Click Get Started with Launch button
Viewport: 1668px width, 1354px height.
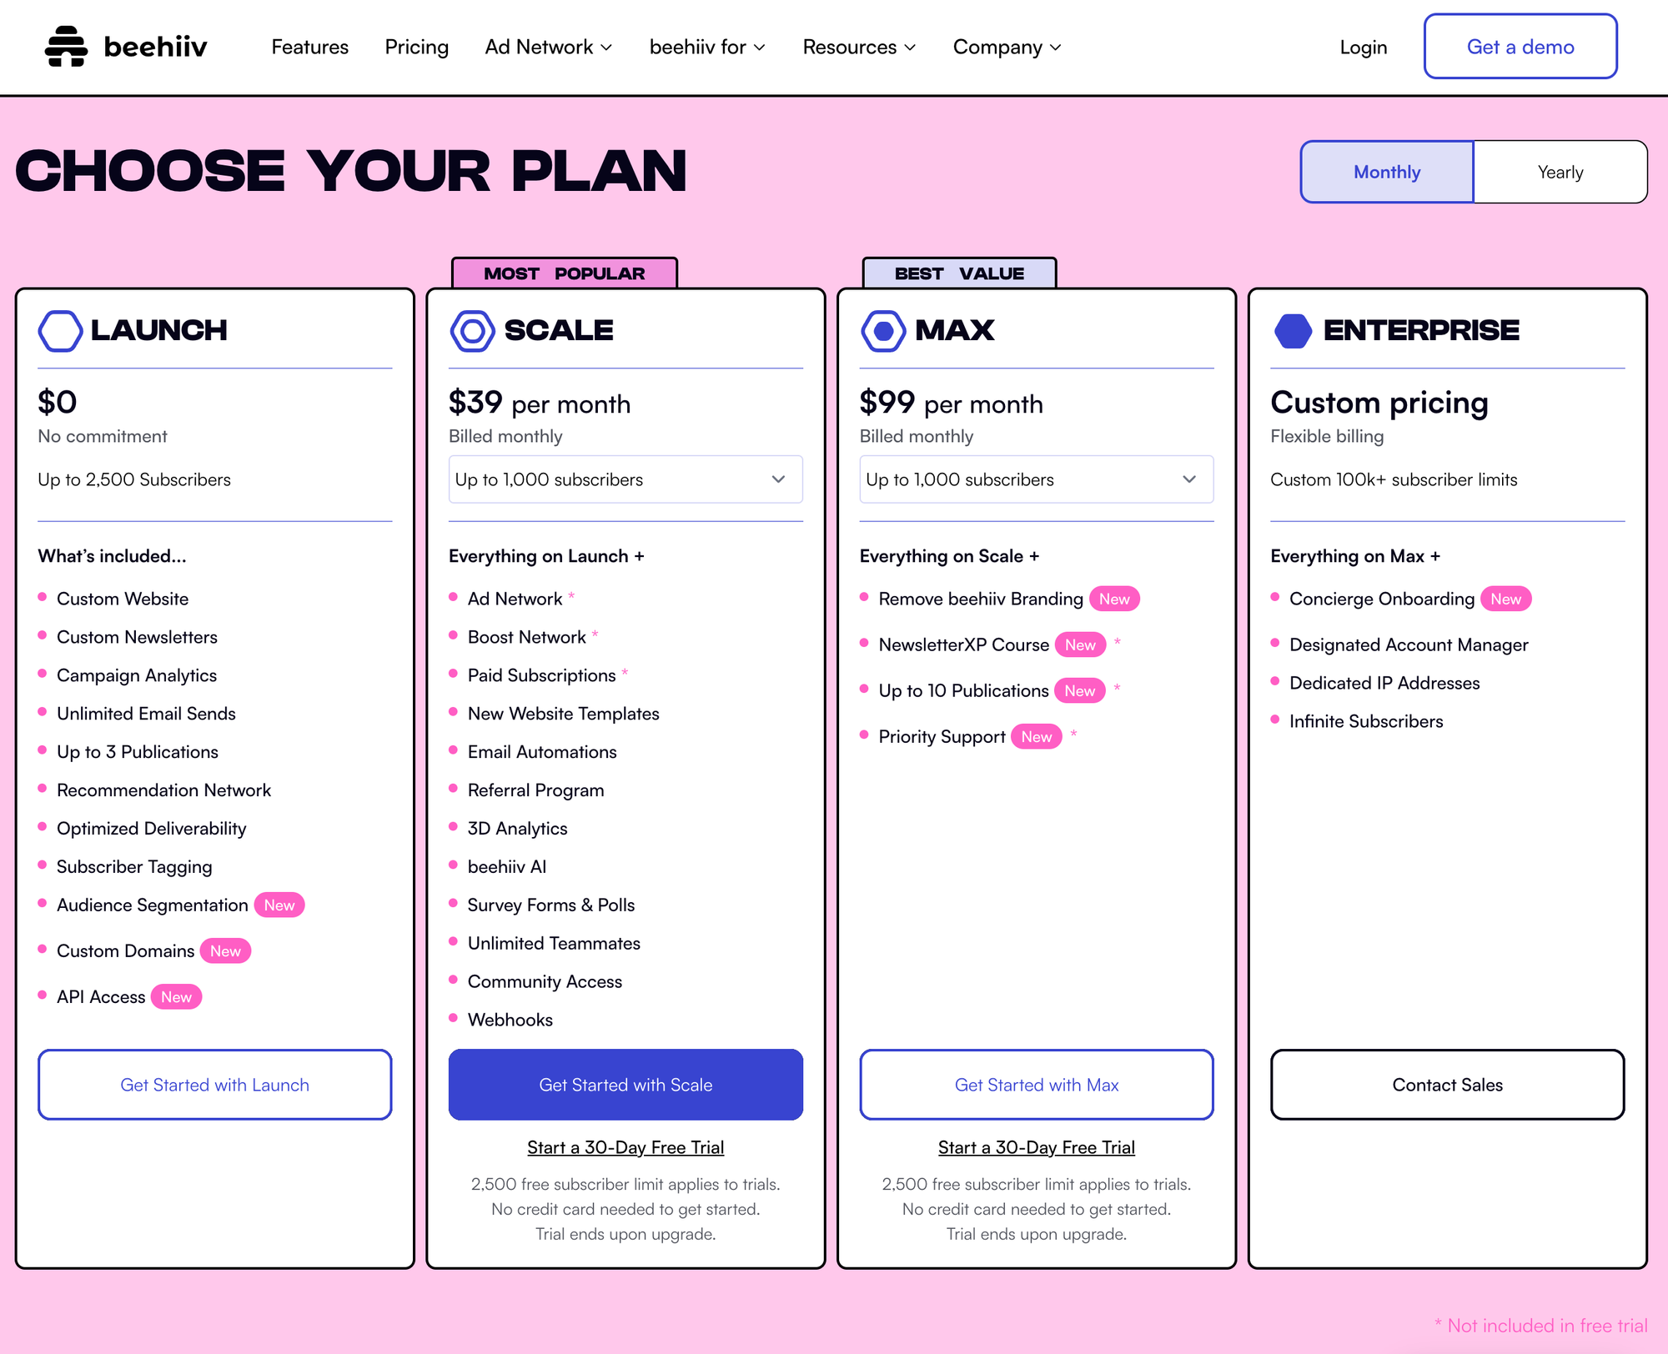pyautogui.click(x=214, y=1085)
